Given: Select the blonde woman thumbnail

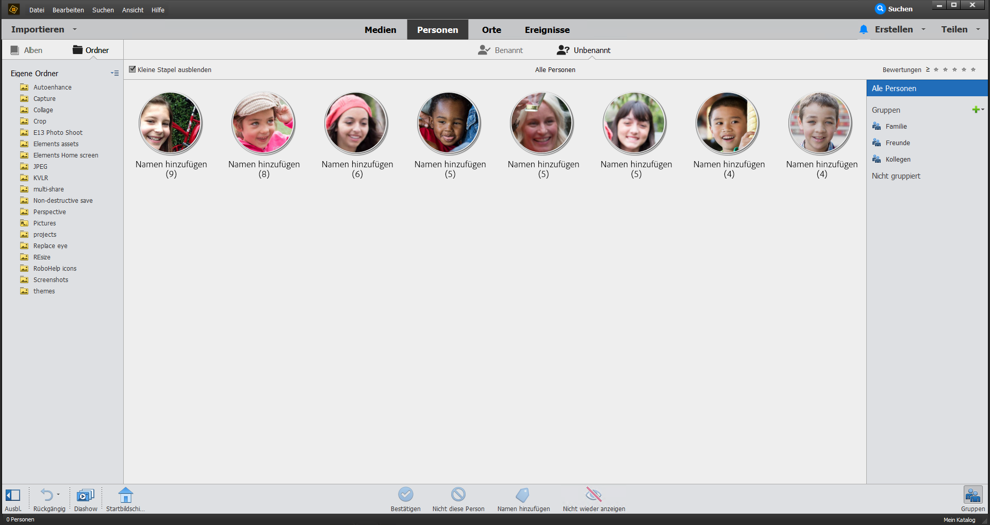Looking at the screenshot, I should 542,124.
